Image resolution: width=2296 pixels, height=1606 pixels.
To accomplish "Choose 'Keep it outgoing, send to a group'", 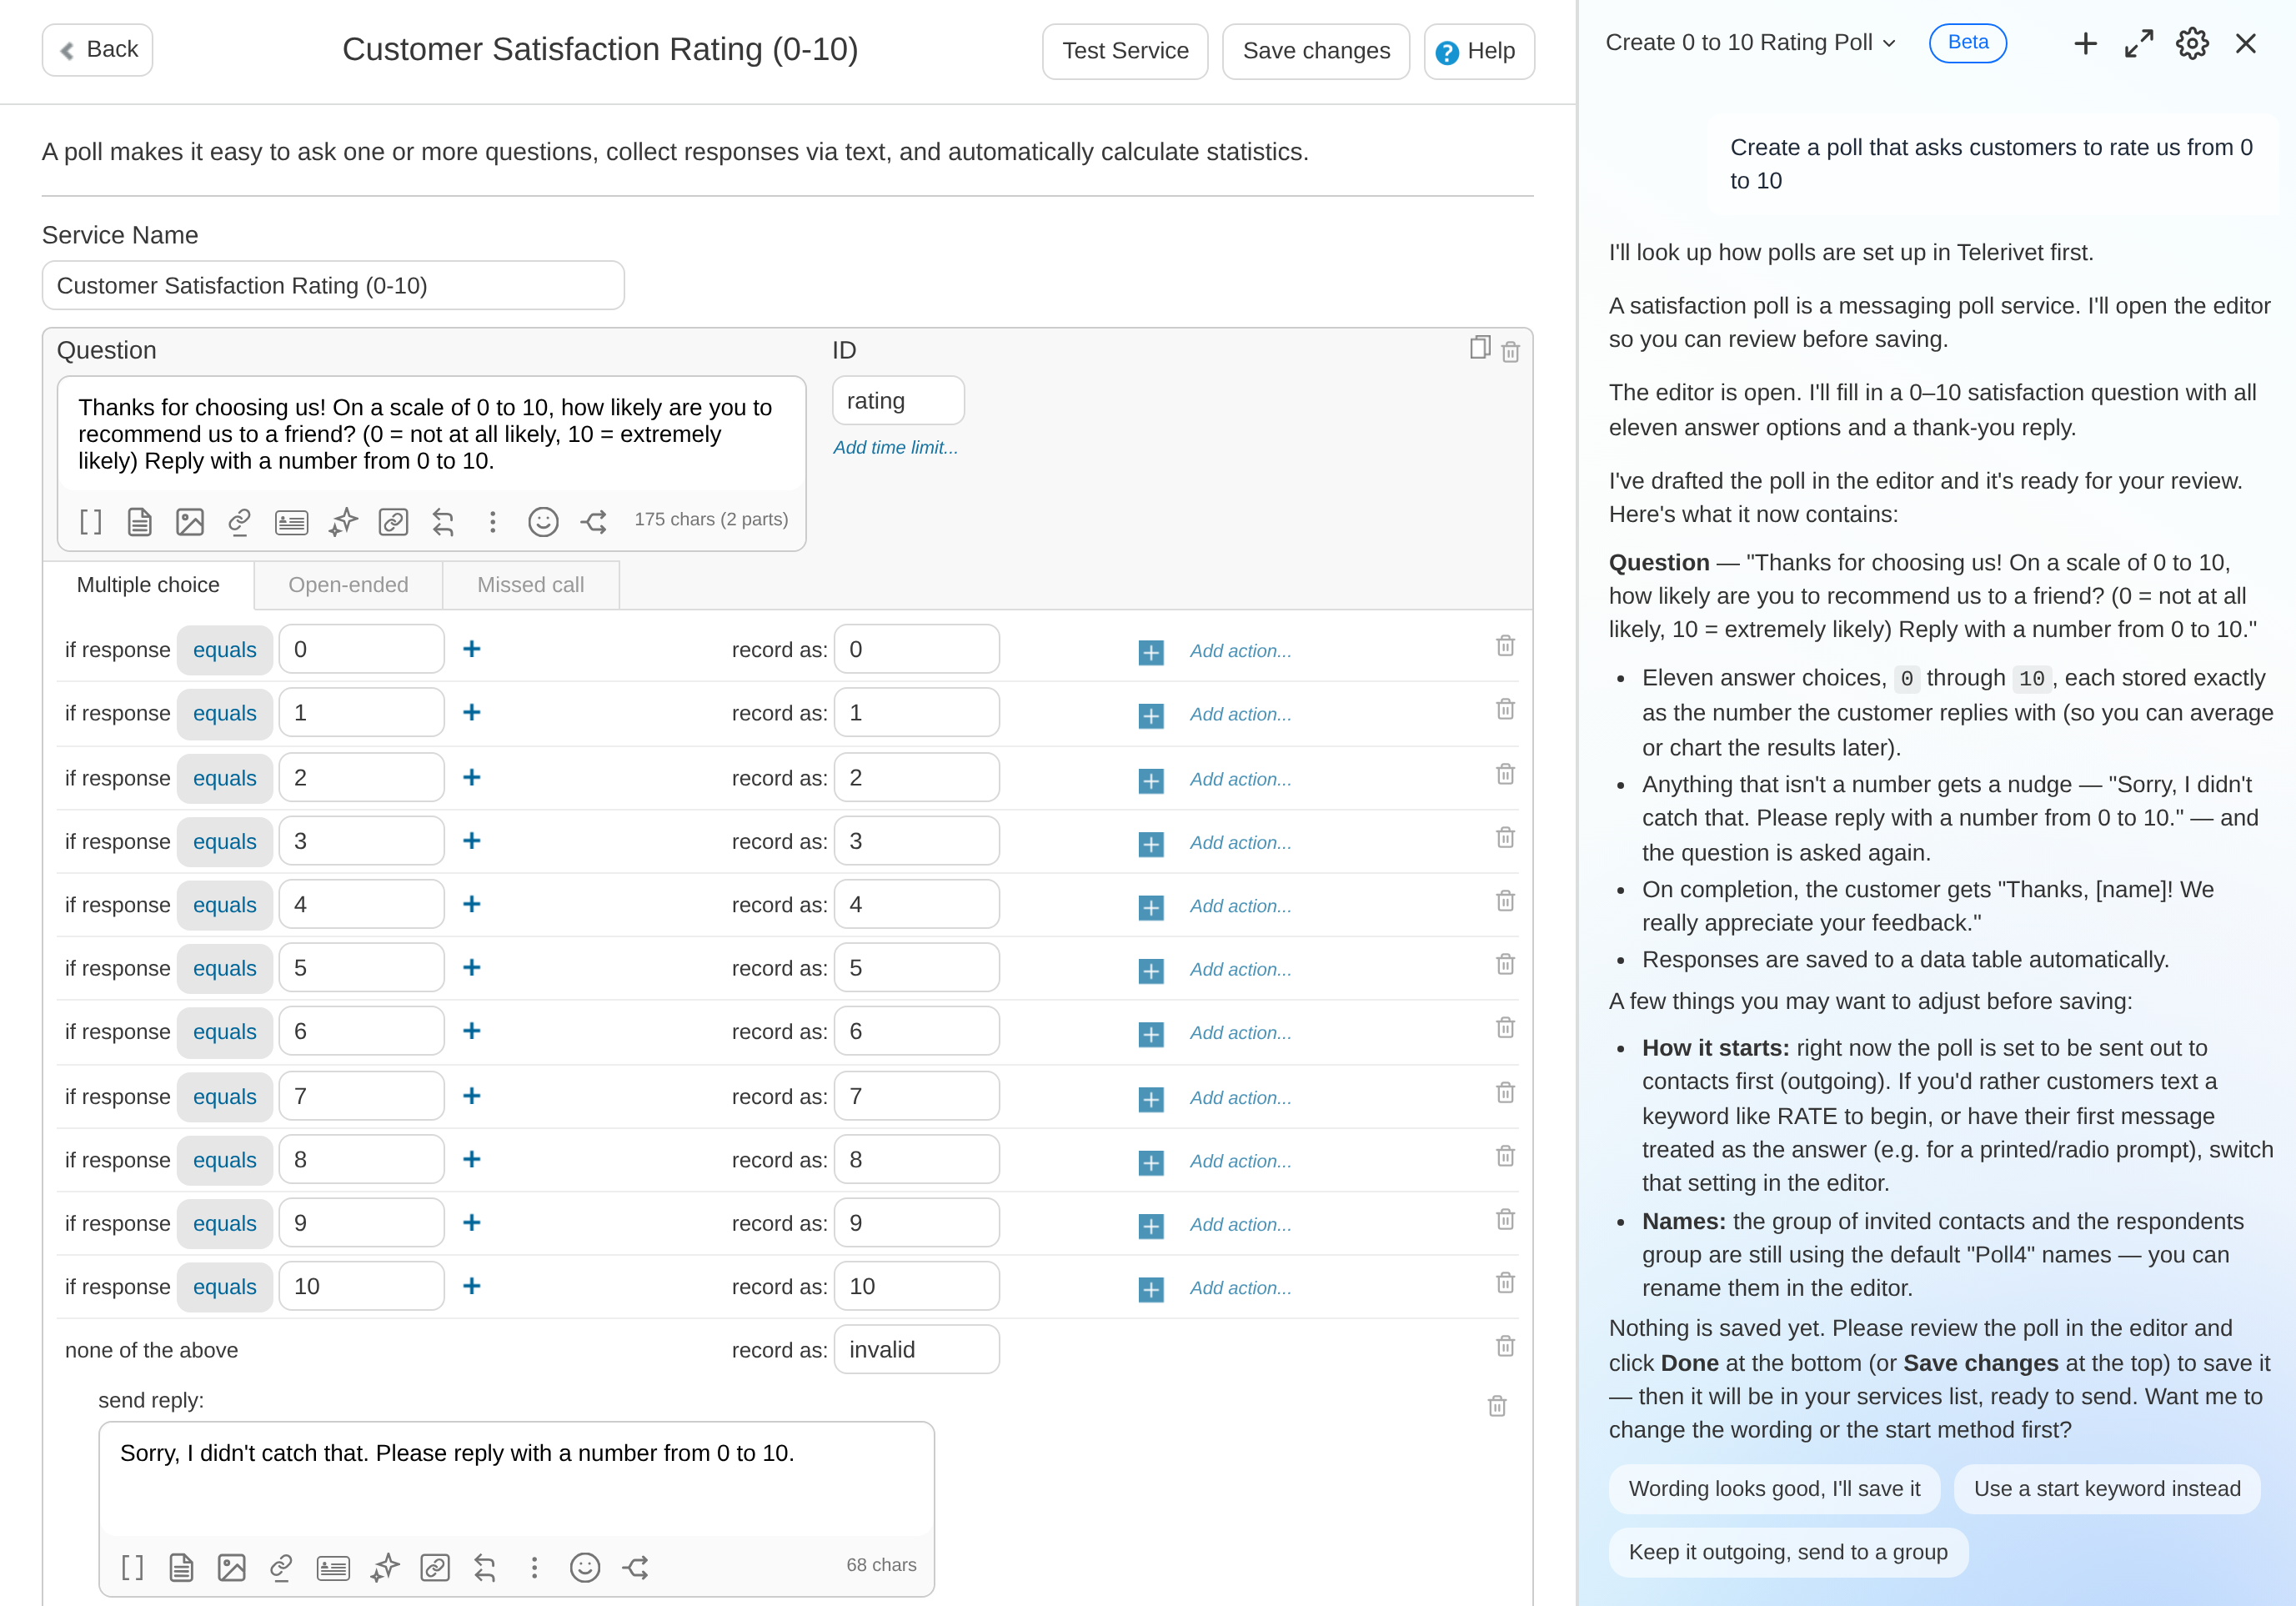I will click(1788, 1552).
